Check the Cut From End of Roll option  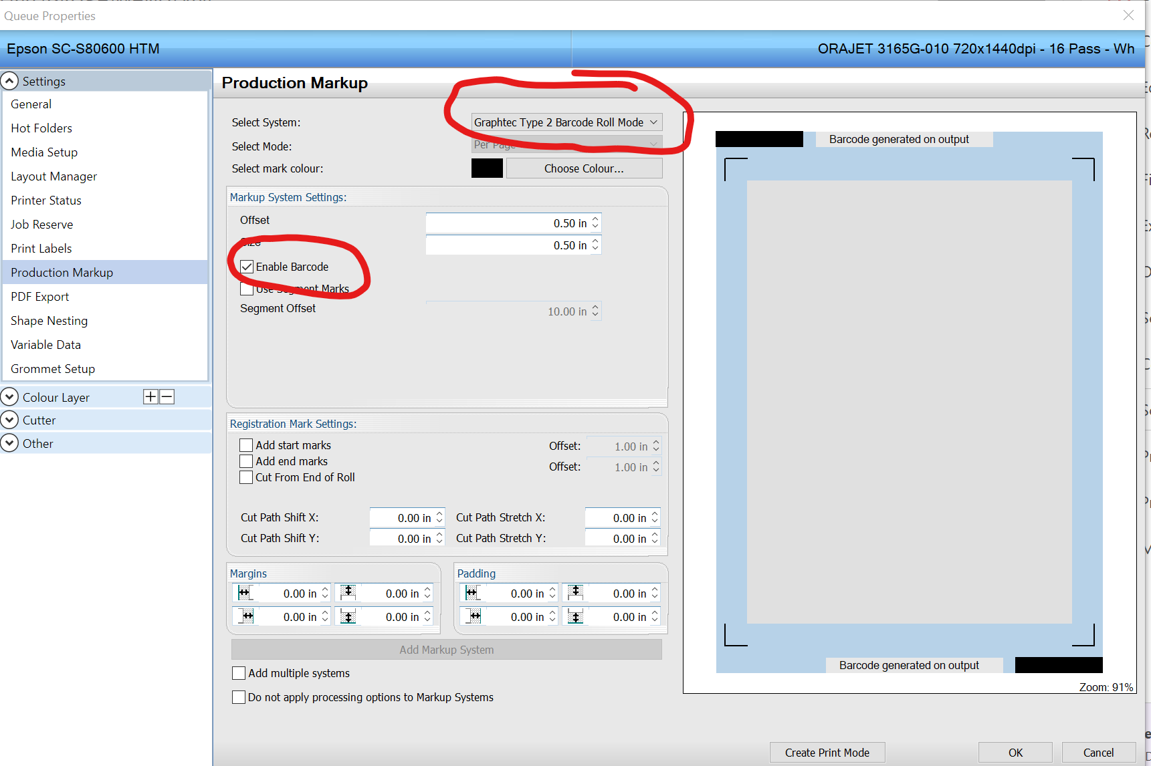click(x=246, y=477)
